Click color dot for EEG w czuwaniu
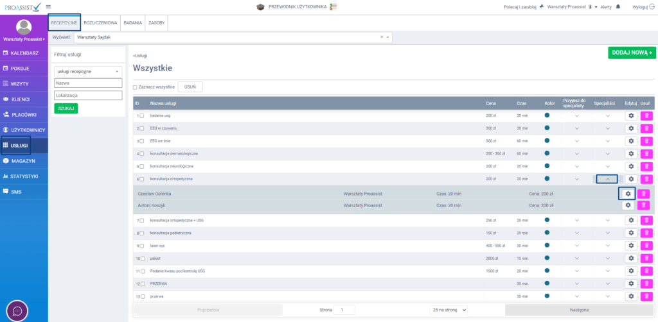 (547, 128)
